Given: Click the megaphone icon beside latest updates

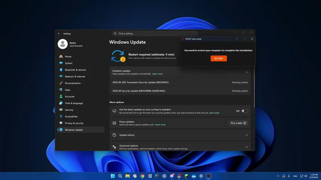Looking at the screenshot, I should click(114, 111).
